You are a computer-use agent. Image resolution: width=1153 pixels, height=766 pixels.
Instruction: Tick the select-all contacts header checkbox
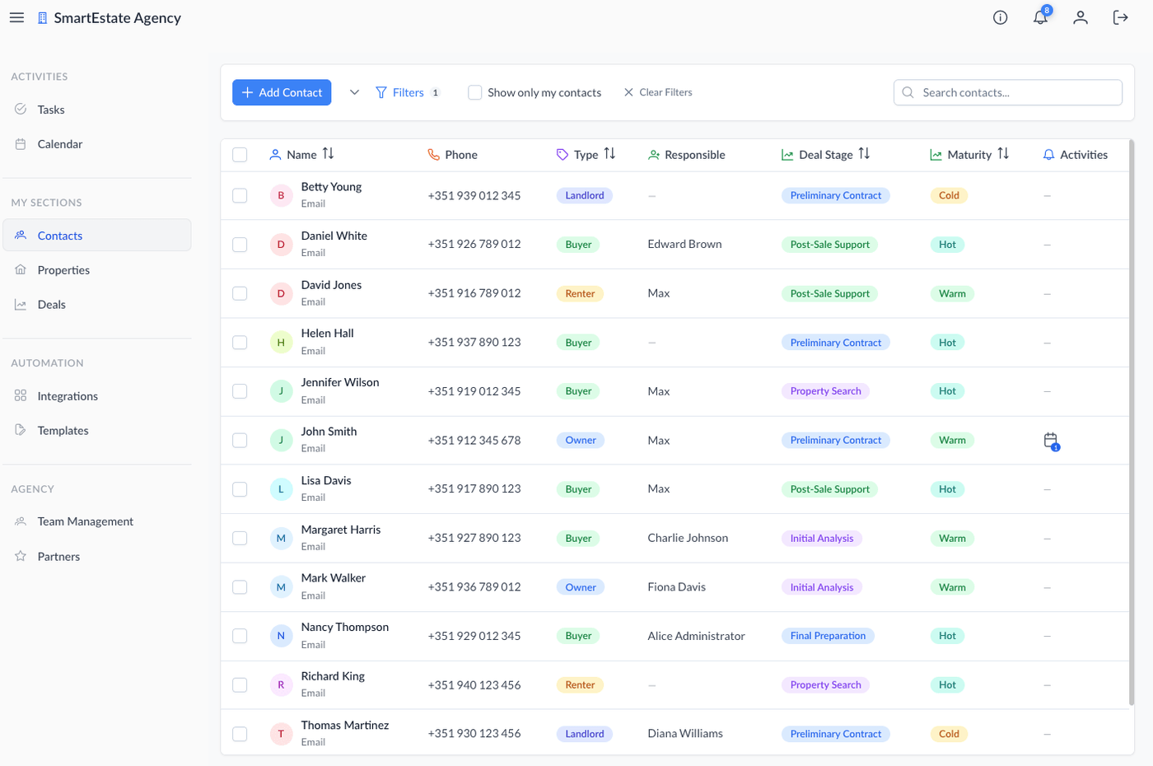coord(240,155)
